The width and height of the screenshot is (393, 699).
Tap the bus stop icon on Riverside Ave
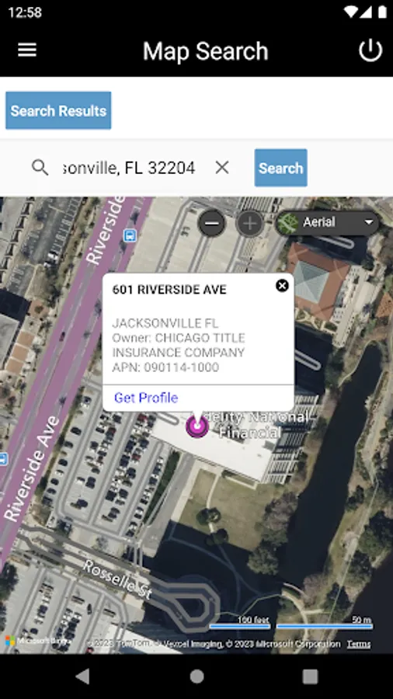coord(130,235)
